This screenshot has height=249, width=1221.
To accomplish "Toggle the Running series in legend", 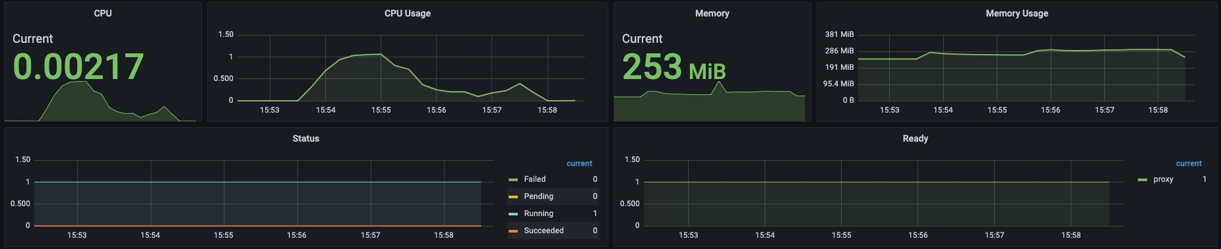I will [539, 213].
